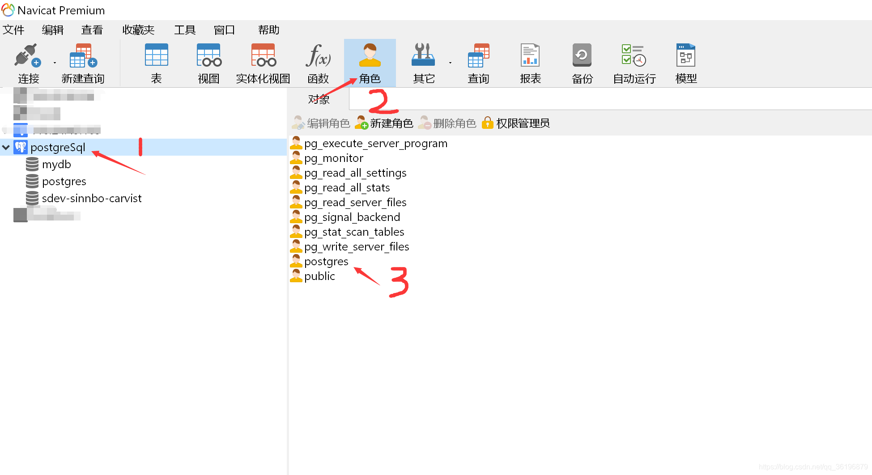Viewport: 872px width, 475px height.
Task: Select the mydb database
Action: pos(56,164)
